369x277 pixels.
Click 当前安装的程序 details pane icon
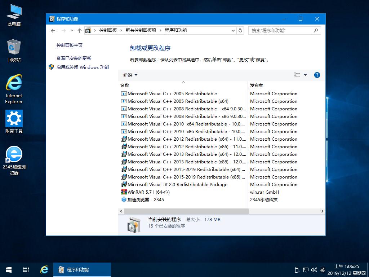(134, 225)
